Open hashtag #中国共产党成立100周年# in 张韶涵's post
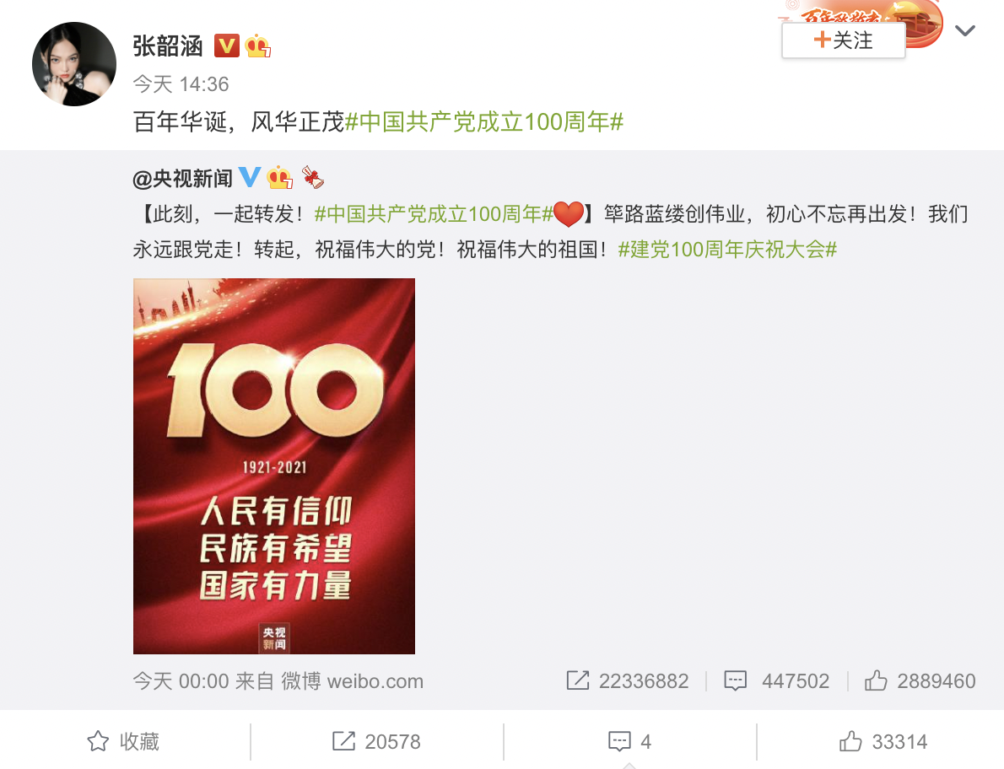 [x=484, y=121]
